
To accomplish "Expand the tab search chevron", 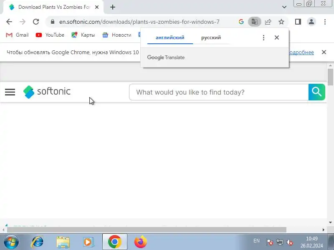I will point(284,7).
